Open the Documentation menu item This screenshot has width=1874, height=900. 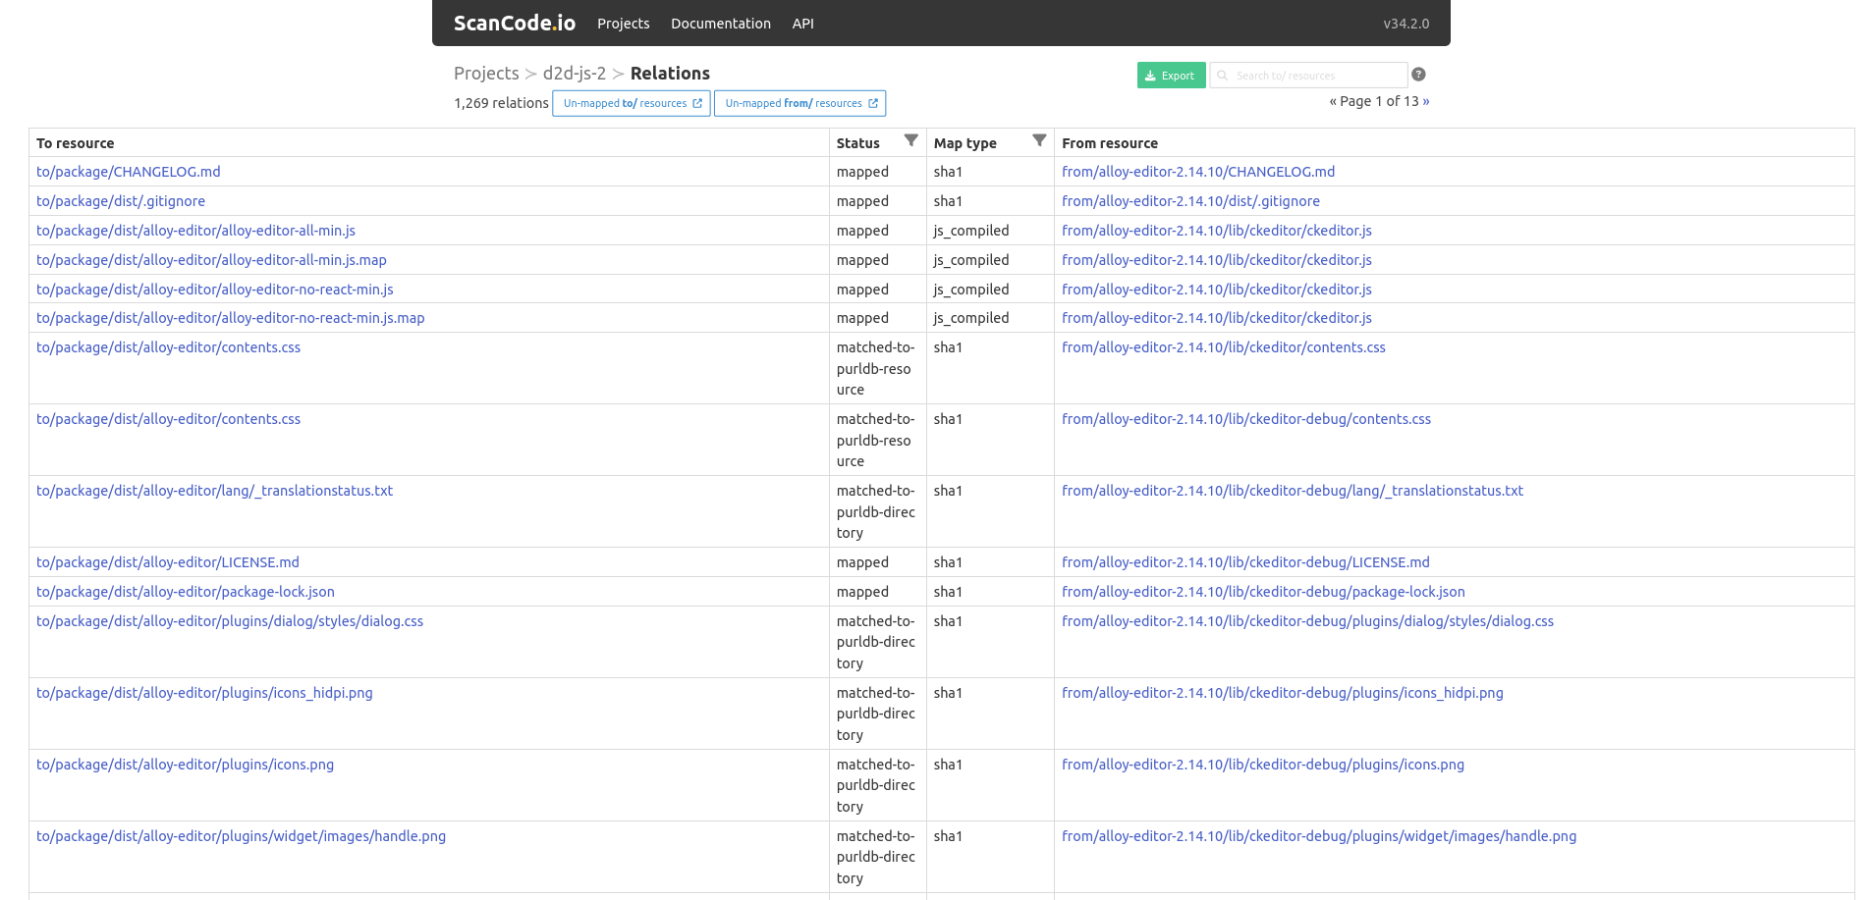click(721, 24)
